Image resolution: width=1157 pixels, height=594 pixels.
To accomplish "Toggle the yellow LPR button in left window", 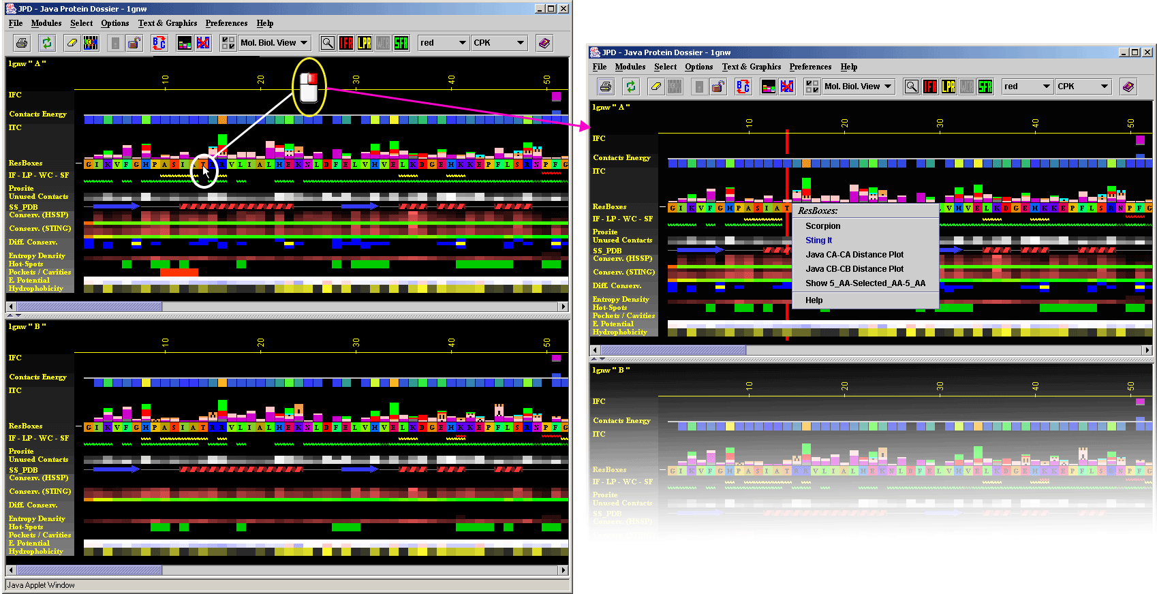I will [365, 43].
